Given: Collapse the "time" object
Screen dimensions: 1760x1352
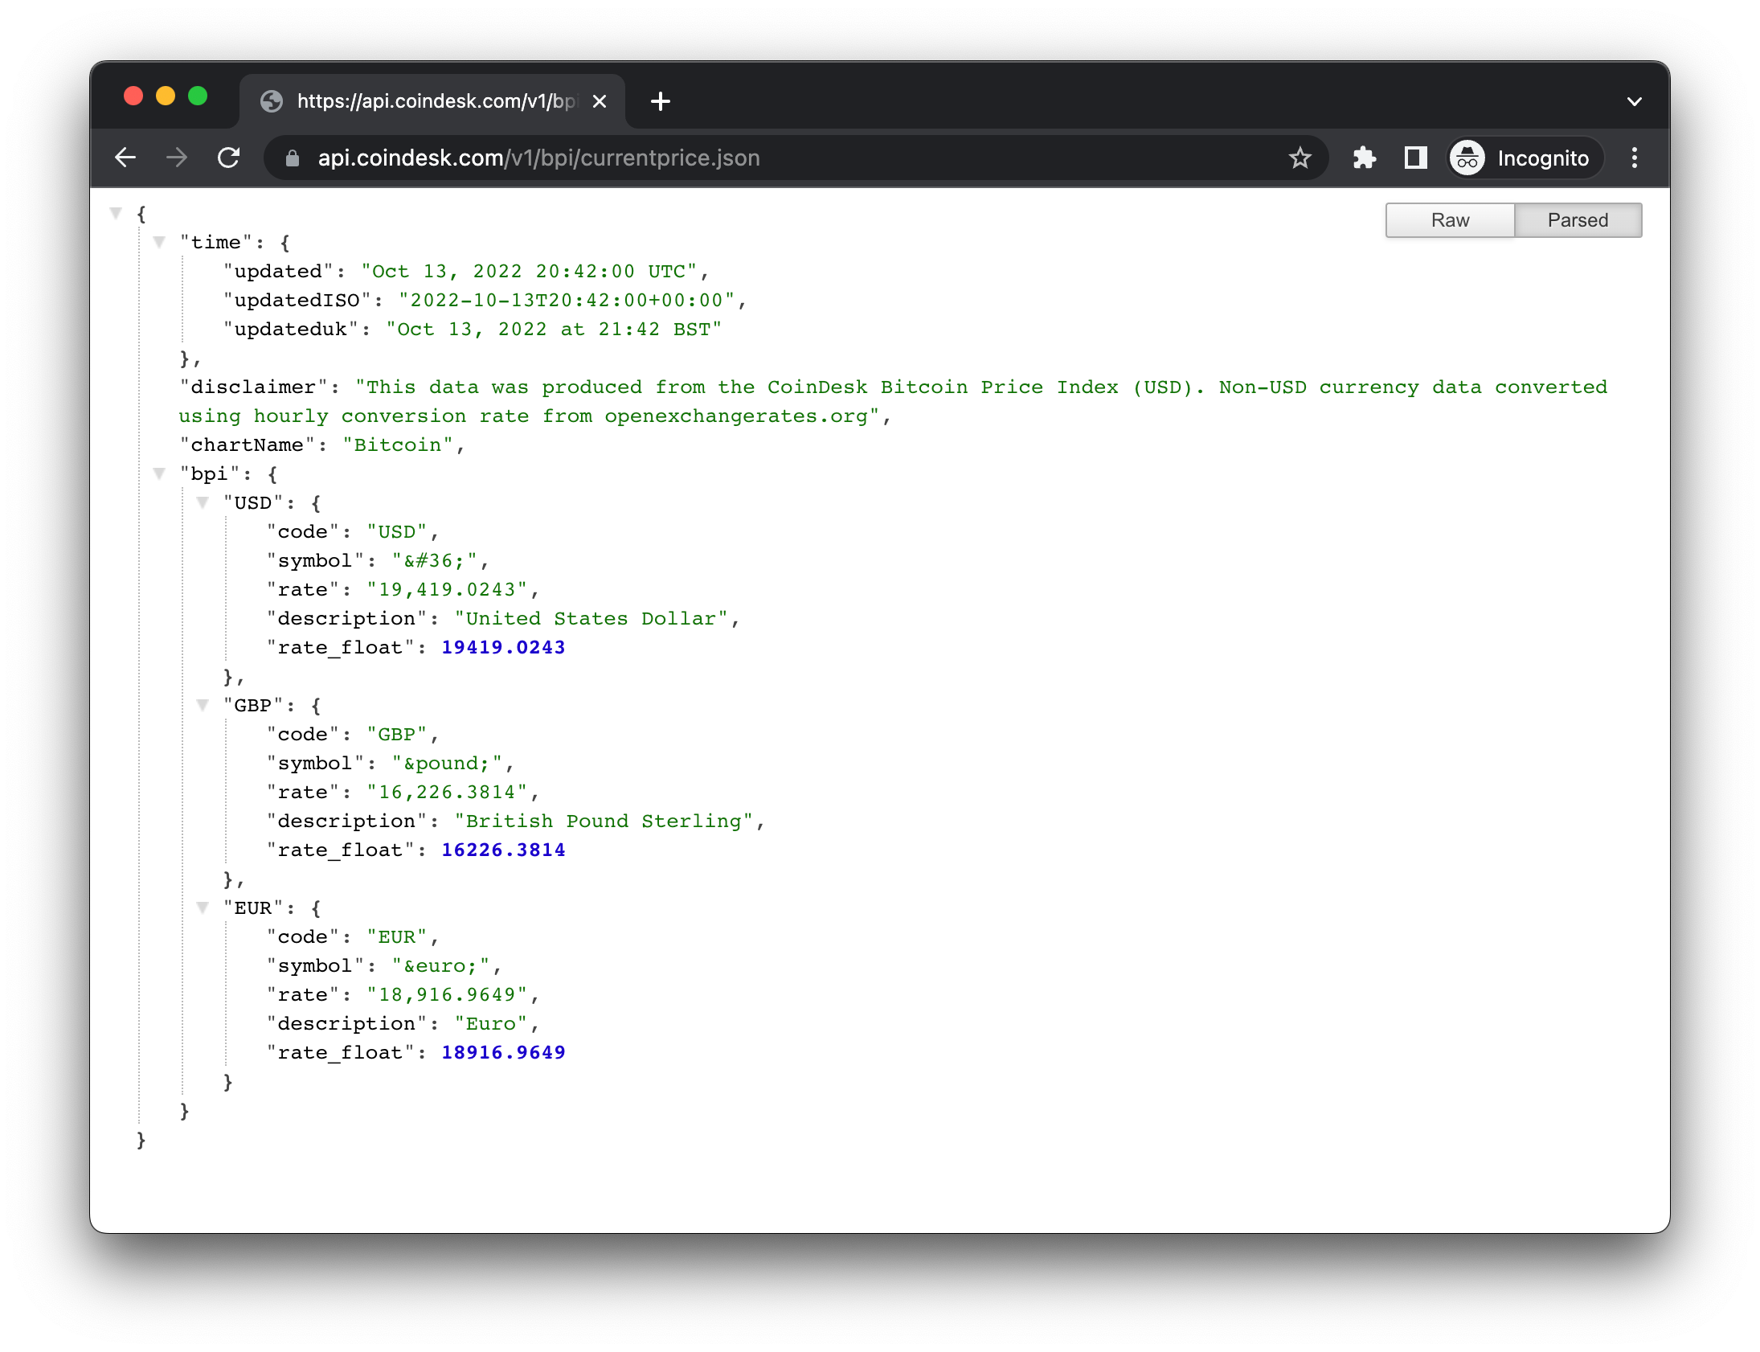Looking at the screenshot, I should point(159,242).
